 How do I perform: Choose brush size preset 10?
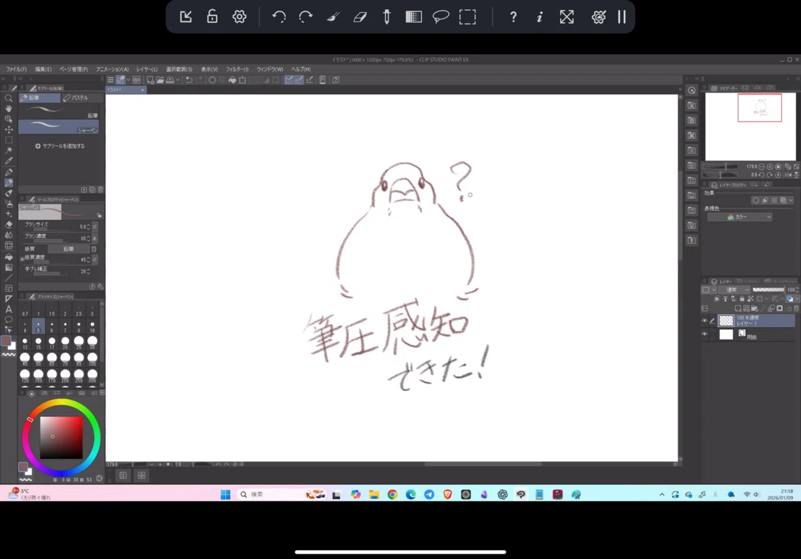92,327
